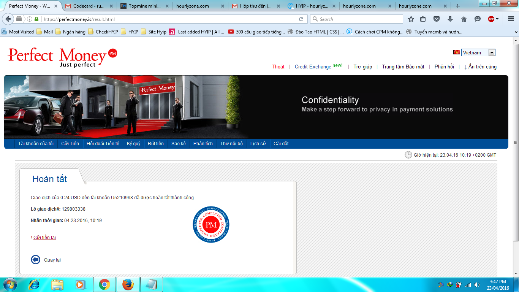Image resolution: width=519 pixels, height=292 pixels.
Task: Click the green padlock in the address bar
Action: (x=37, y=19)
